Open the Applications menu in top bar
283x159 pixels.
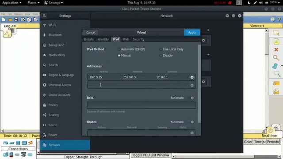click(12, 3)
